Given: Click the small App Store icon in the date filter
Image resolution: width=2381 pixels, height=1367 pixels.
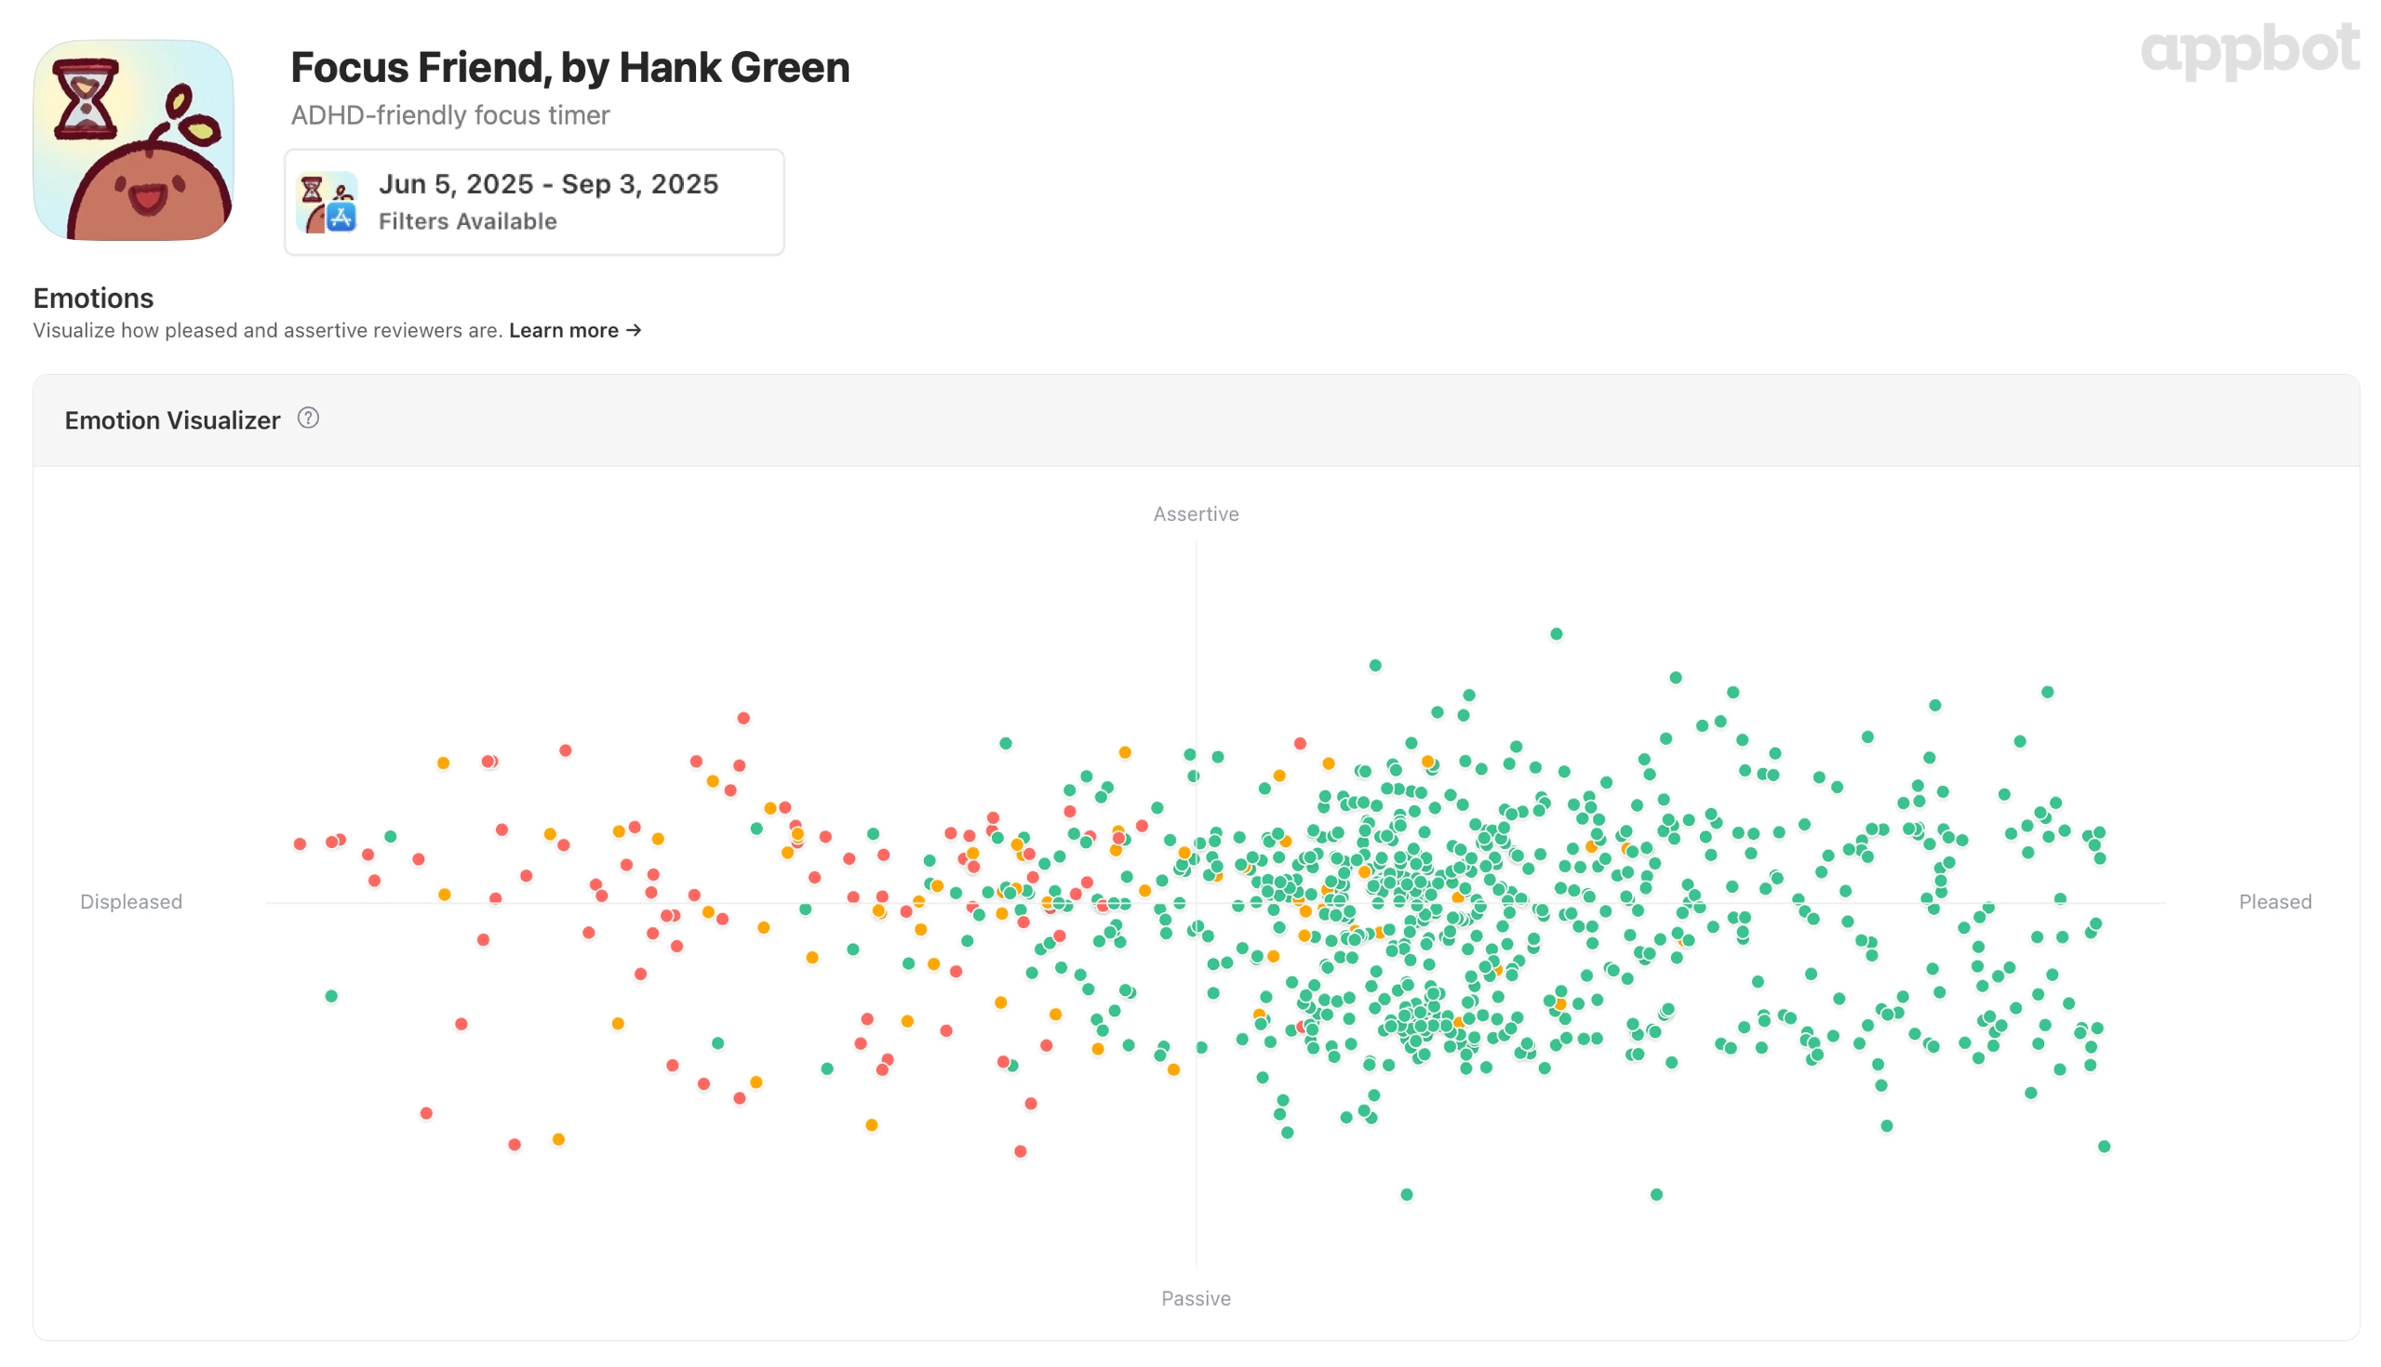Looking at the screenshot, I should click(x=341, y=217).
